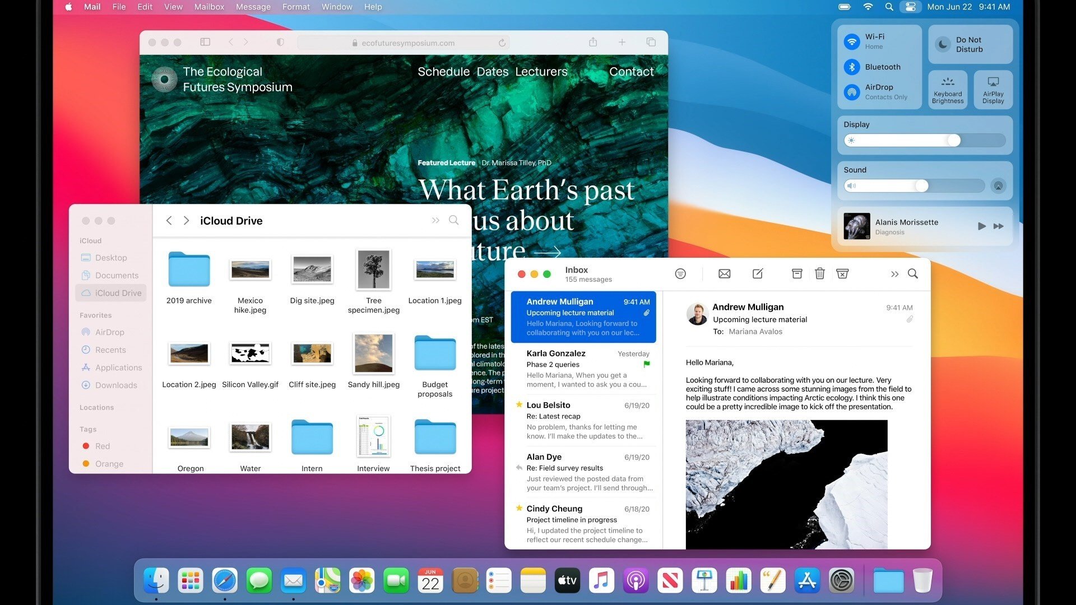Expand Finder navigation back arrow
The height and width of the screenshot is (605, 1076).
170,220
